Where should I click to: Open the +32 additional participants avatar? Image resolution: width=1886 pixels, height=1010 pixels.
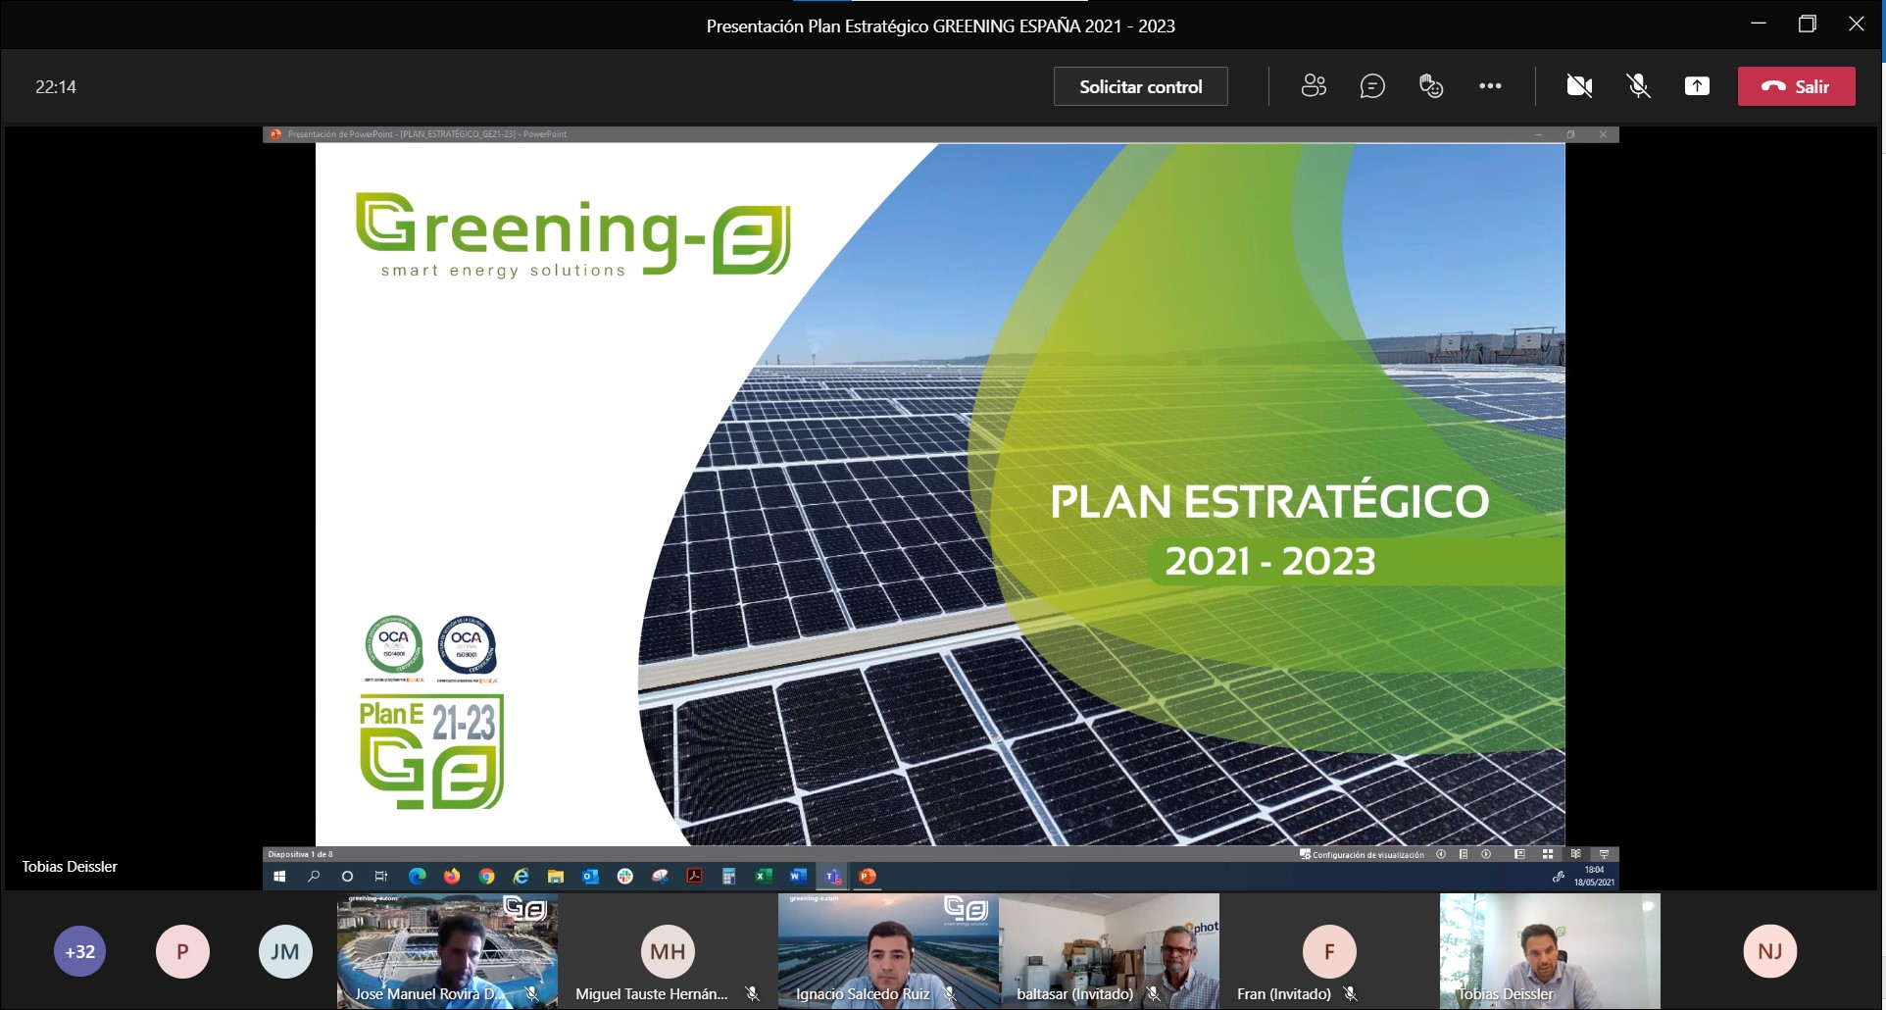79,951
